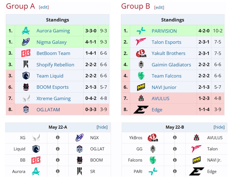Open the Yakult Brothers team link
The height and width of the screenshot is (178, 232).
click(168, 53)
